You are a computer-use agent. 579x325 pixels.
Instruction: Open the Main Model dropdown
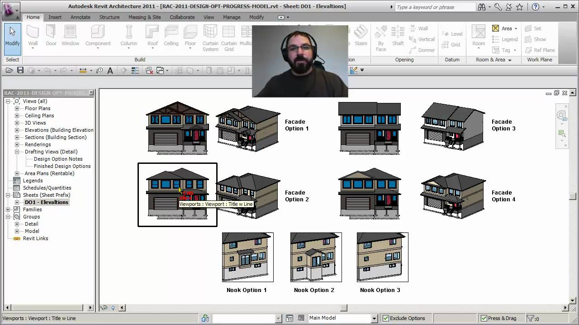click(375, 318)
